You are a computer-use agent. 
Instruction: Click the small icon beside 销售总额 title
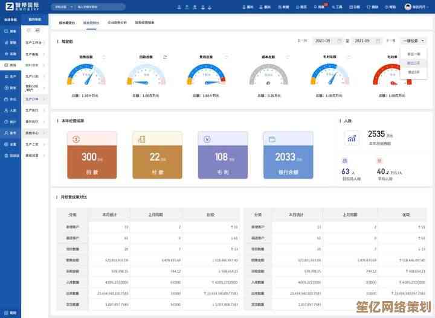click(104, 57)
